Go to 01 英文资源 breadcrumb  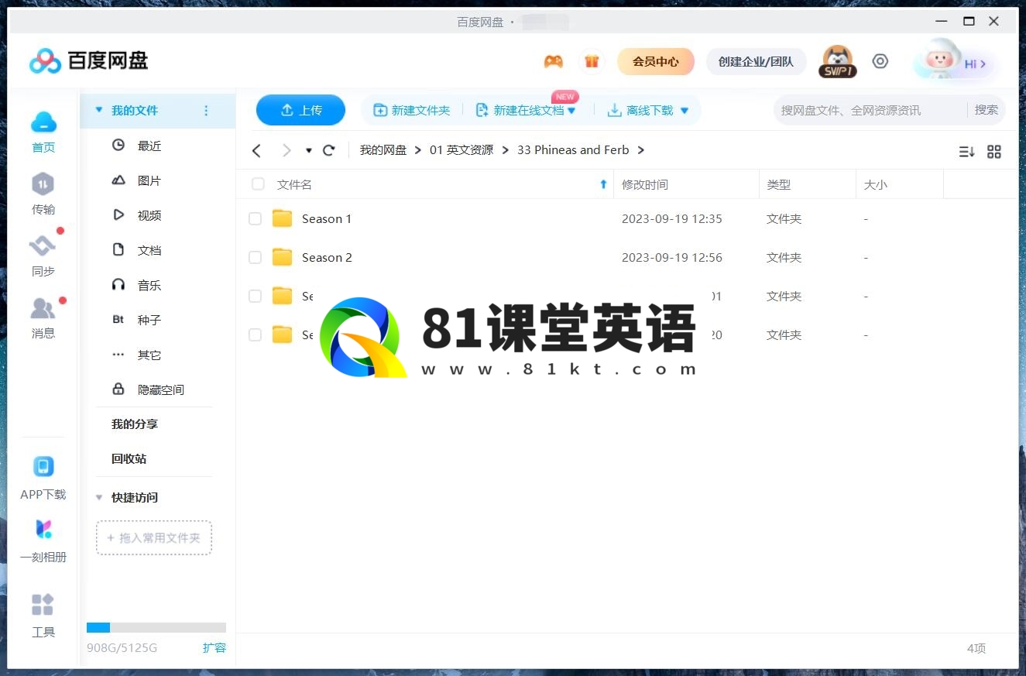click(x=462, y=150)
